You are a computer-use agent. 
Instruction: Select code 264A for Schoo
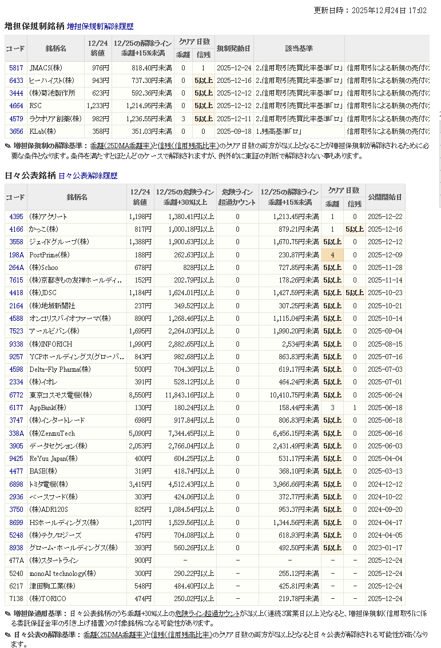16,268
